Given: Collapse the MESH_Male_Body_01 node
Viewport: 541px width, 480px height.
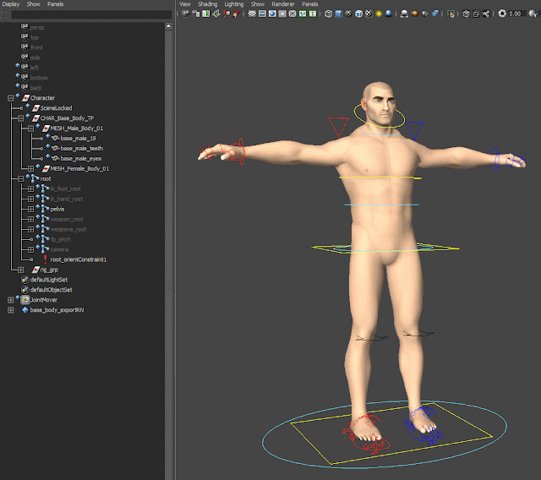Looking at the screenshot, I should point(30,128).
